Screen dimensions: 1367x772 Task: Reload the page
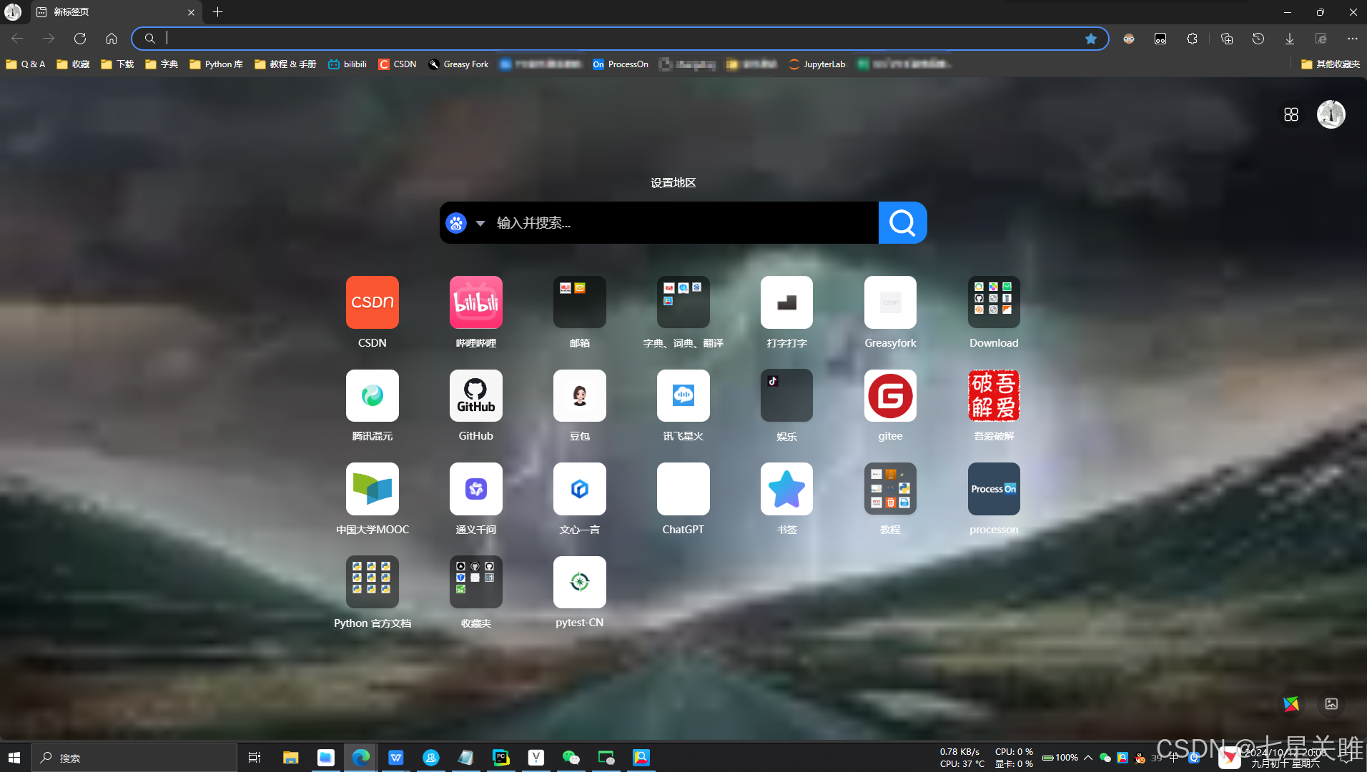click(80, 39)
